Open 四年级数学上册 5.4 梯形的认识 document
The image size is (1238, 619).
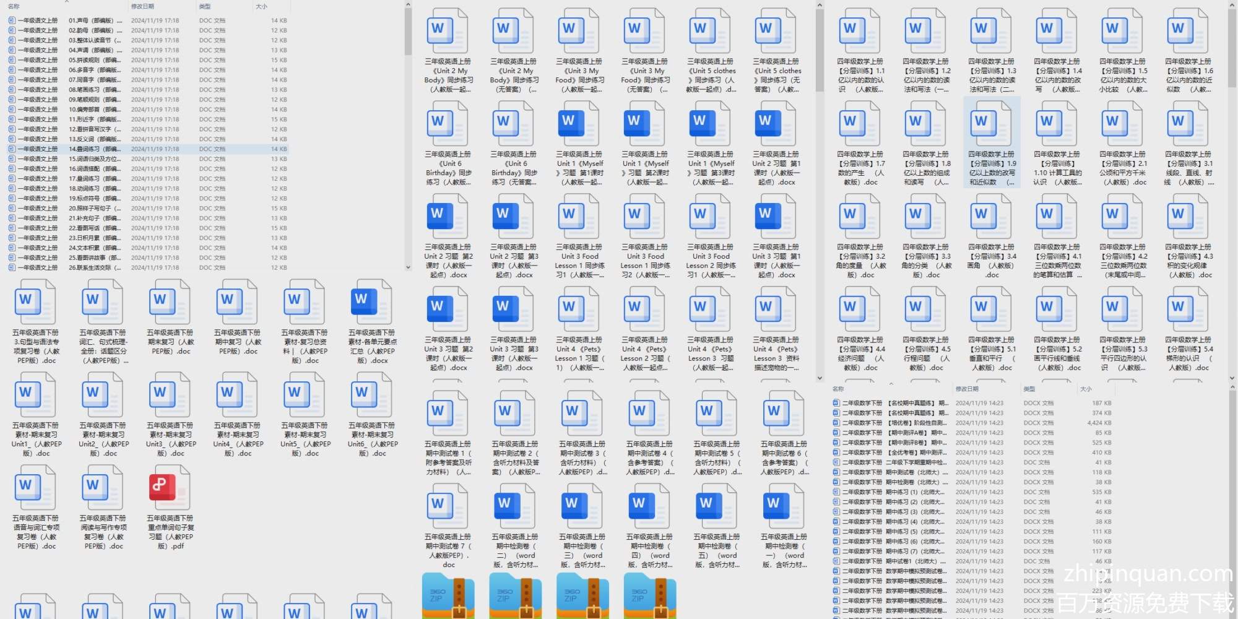[1188, 310]
